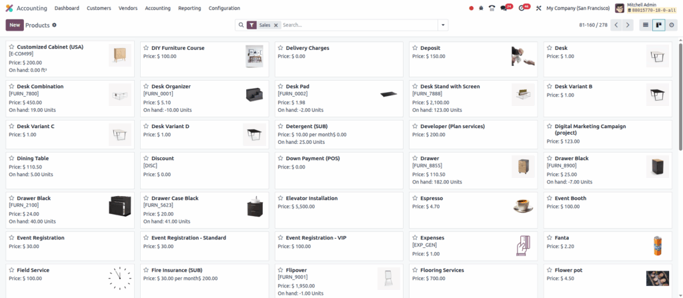This screenshot has height=298, width=683.
Task: Click the Field Service clock image
Action: [x=120, y=279]
